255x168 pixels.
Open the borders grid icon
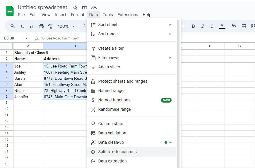(244, 26)
